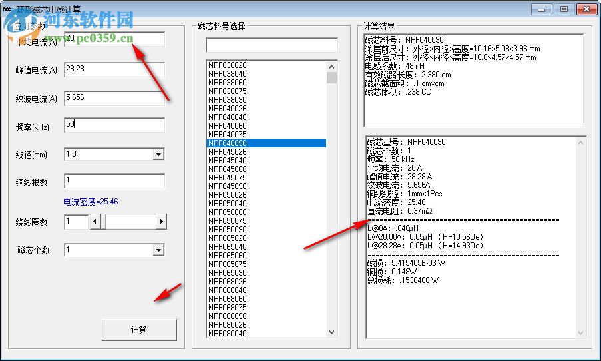Select NPF045075 in the list
The image size is (601, 361).
(266, 178)
